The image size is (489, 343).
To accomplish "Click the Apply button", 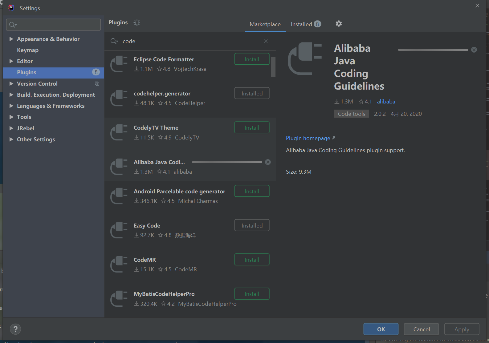I will (462, 329).
